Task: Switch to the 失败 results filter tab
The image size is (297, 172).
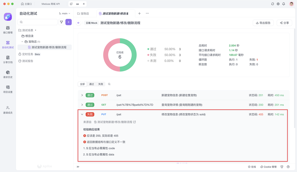Action: 101,84
